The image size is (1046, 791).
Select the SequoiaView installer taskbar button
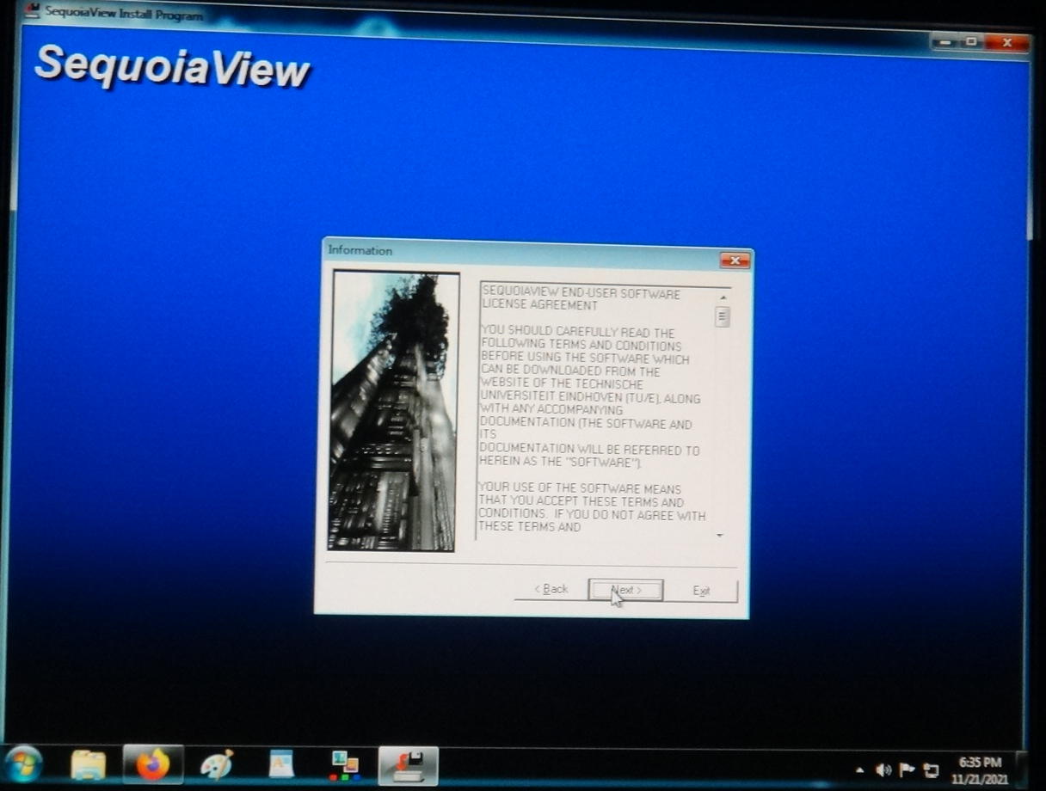[409, 765]
